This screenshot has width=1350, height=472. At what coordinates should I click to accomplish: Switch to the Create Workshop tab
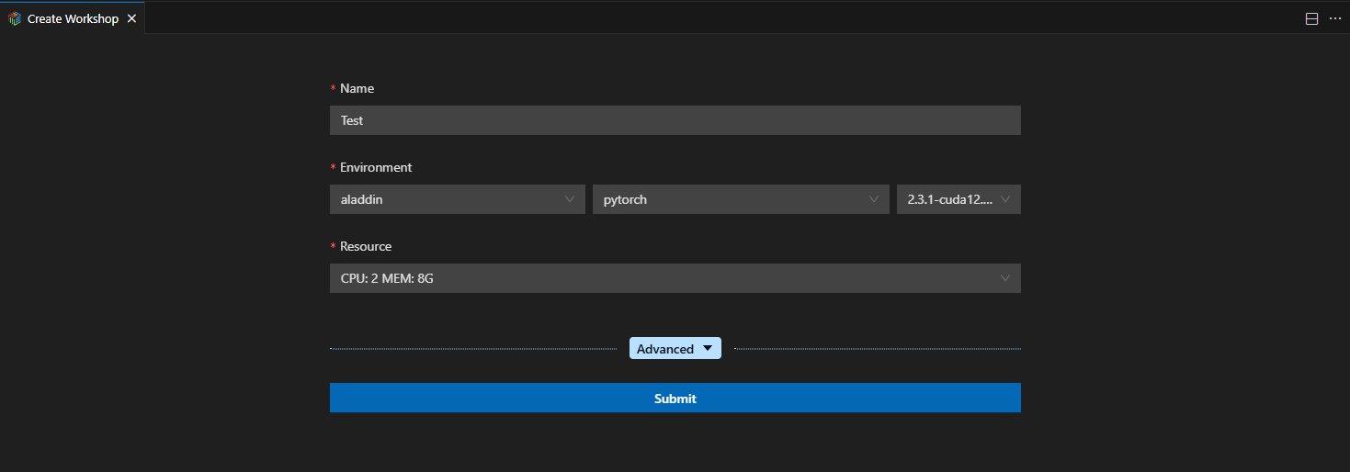tap(73, 19)
